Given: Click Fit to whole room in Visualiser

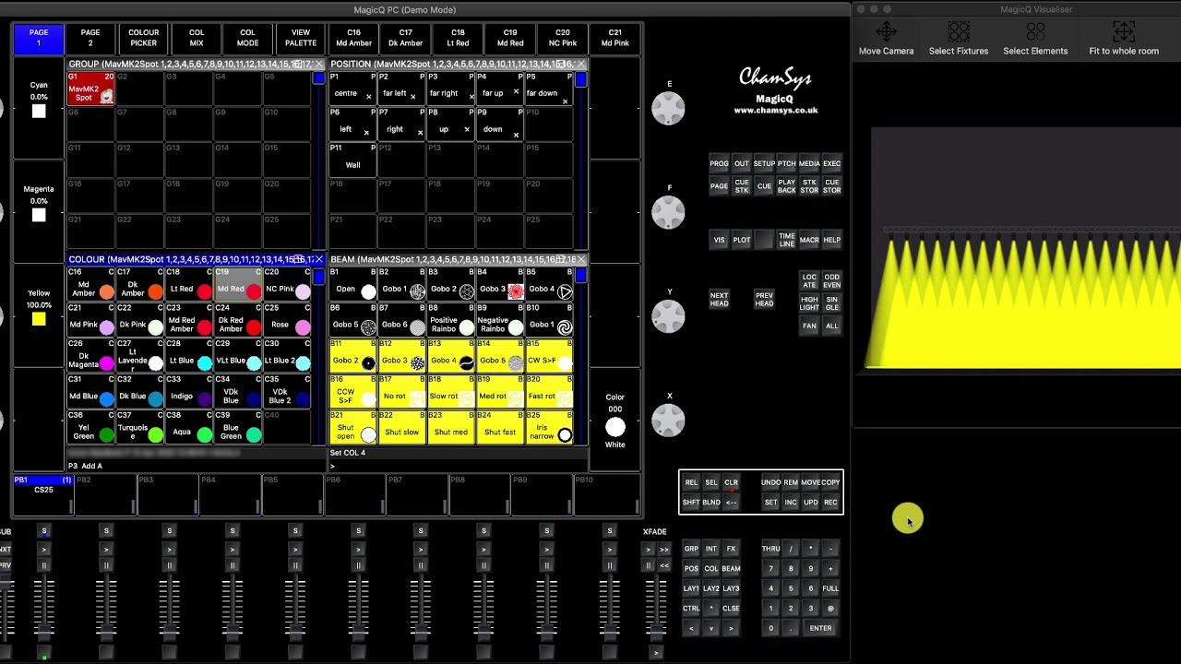Looking at the screenshot, I should 1124,39.
